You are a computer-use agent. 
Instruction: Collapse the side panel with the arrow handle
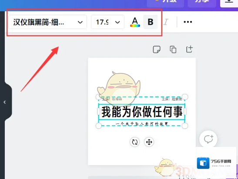(x=5, y=102)
